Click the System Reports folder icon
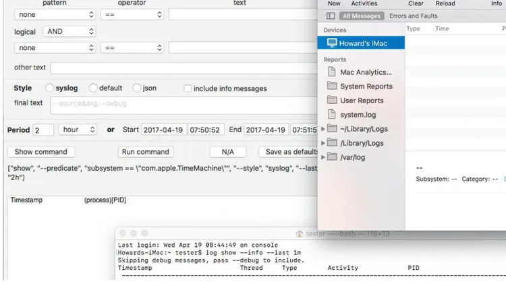Viewport: 506px width, 284px height. point(332,86)
